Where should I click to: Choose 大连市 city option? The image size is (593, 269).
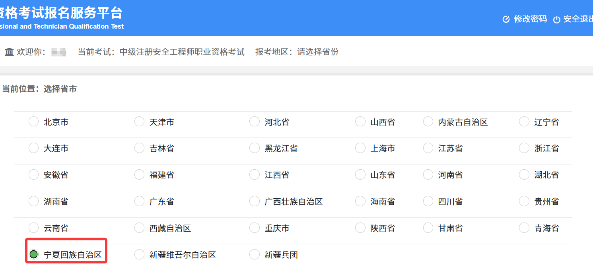(33, 148)
